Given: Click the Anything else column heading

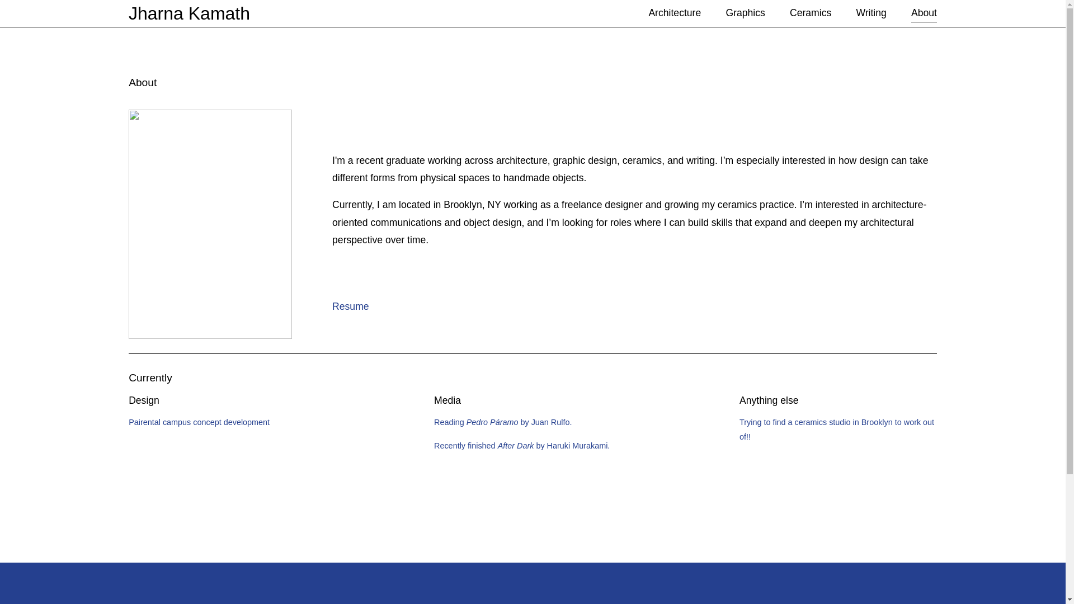Looking at the screenshot, I should point(768,400).
